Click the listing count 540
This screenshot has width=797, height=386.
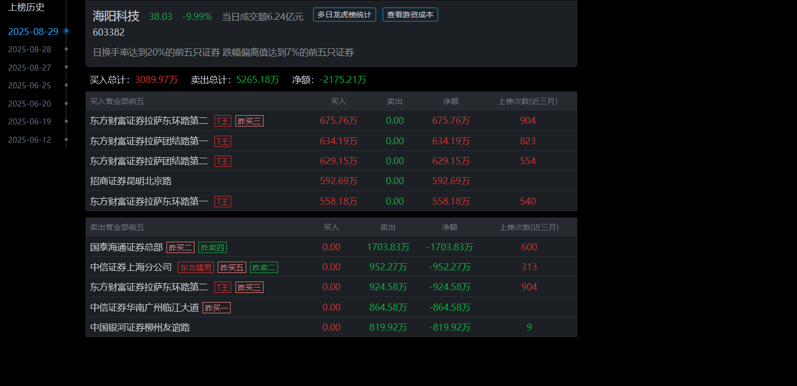[528, 201]
